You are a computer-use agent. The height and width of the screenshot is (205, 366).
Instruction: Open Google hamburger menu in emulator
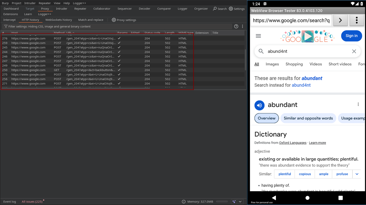click(258, 36)
